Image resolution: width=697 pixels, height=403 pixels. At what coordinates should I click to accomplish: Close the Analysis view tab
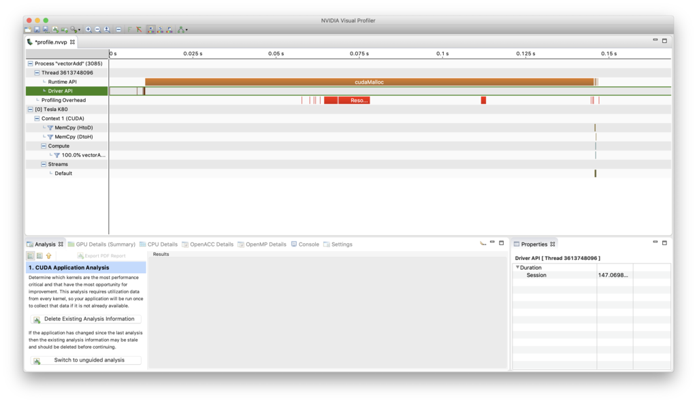(61, 244)
